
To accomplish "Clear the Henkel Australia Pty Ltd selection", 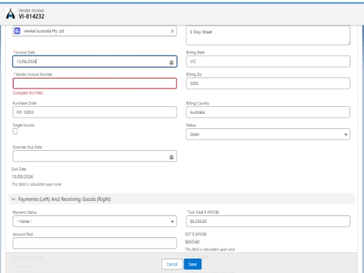I will click(x=172, y=31).
